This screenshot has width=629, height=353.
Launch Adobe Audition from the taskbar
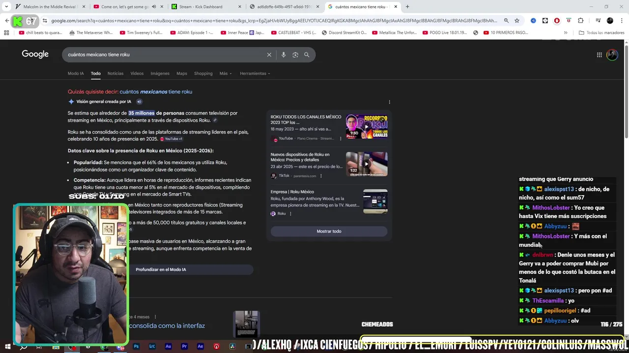pyautogui.click(x=168, y=346)
